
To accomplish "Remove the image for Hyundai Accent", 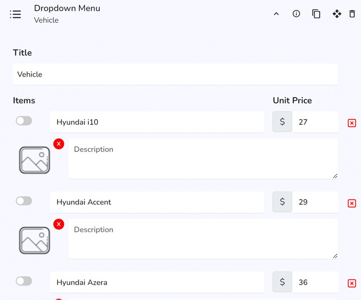I will 59,224.
